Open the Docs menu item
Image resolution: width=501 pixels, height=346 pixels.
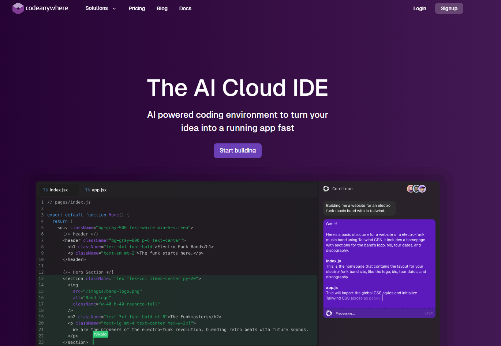click(x=185, y=8)
